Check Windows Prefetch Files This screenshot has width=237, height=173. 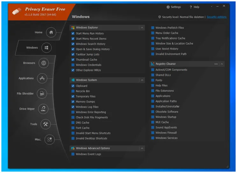(x=153, y=28)
